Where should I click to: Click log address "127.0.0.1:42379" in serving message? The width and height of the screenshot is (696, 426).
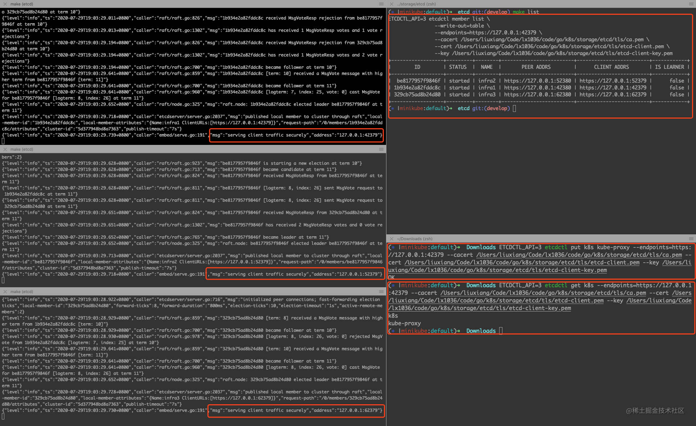coord(359,135)
